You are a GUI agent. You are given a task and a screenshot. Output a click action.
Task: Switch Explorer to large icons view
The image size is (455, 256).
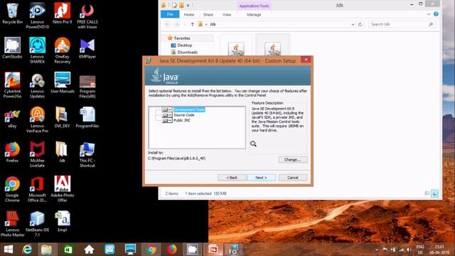pyautogui.click(x=434, y=193)
